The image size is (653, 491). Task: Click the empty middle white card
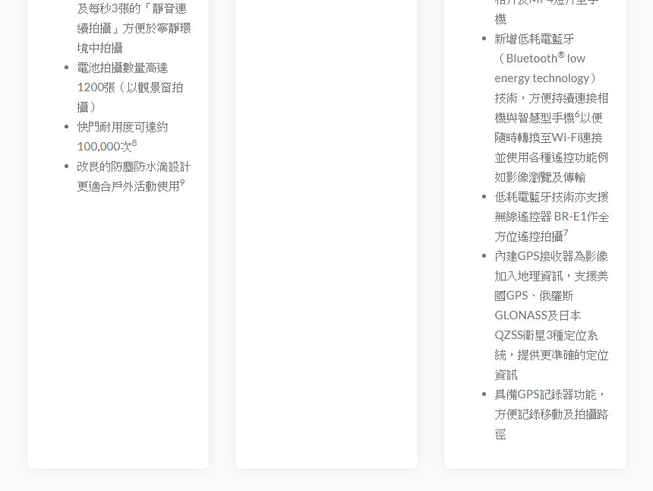pyautogui.click(x=326, y=228)
